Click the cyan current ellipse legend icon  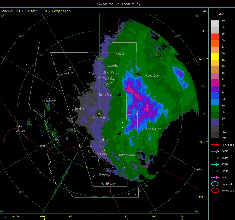215,184
